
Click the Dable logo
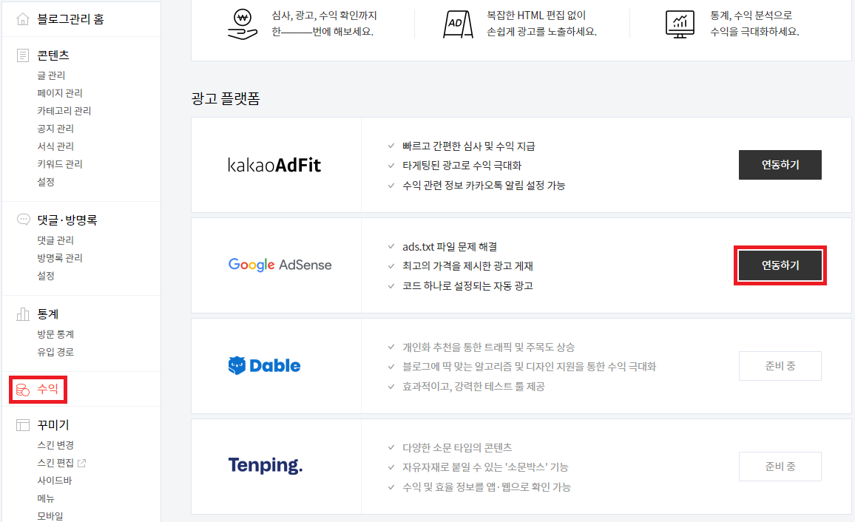click(265, 365)
